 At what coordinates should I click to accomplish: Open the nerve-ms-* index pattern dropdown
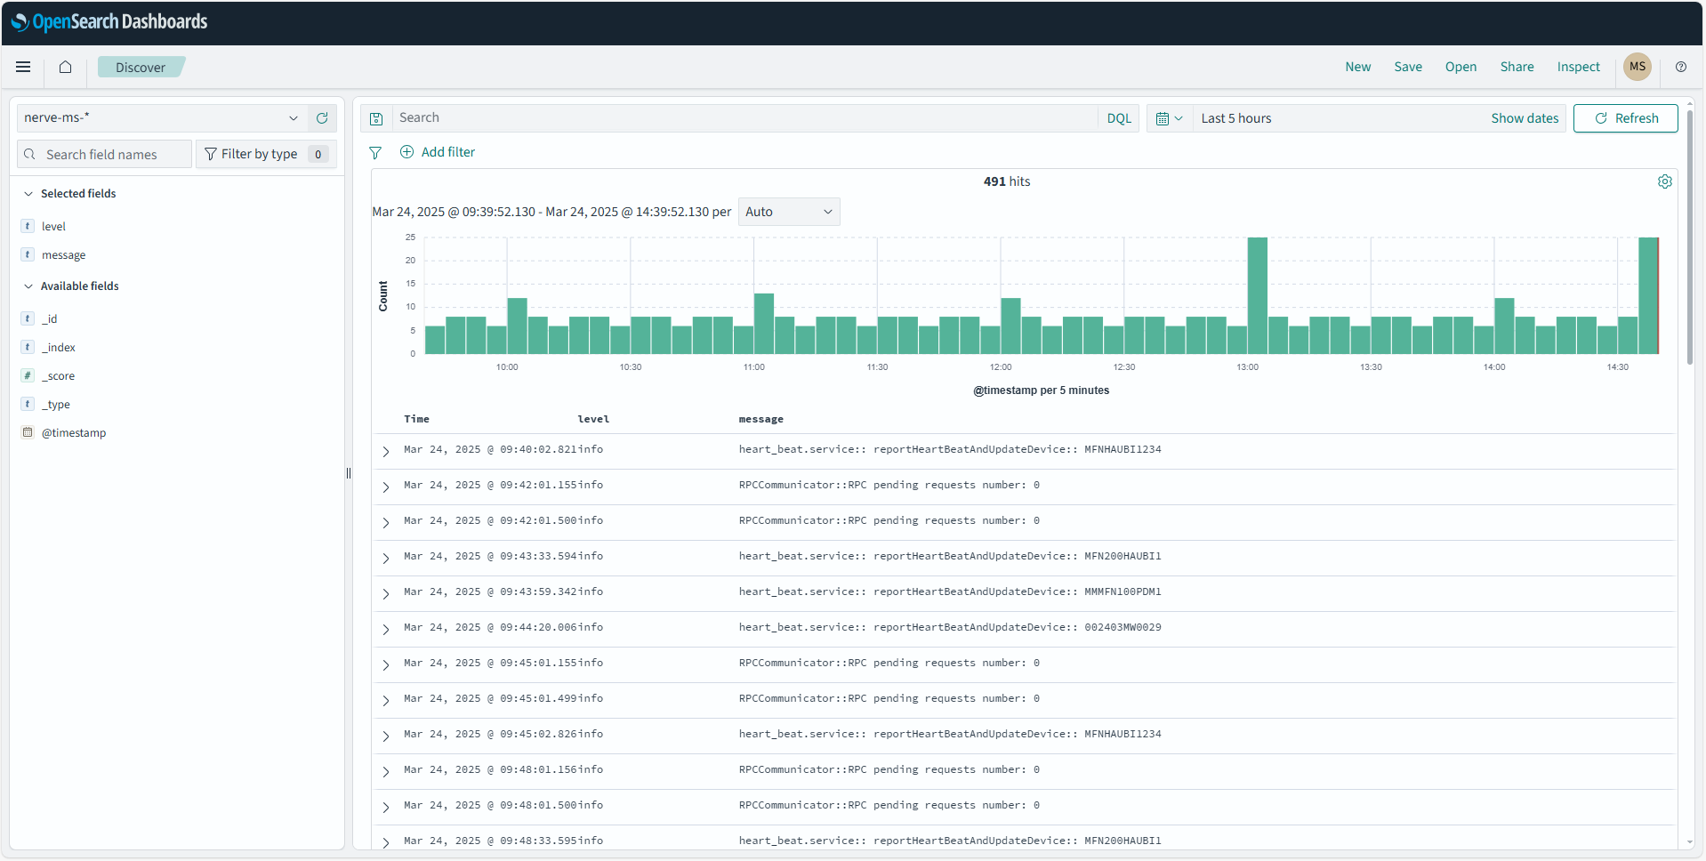click(294, 117)
